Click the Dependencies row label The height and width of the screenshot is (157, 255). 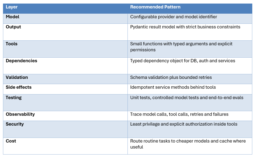click(22, 61)
